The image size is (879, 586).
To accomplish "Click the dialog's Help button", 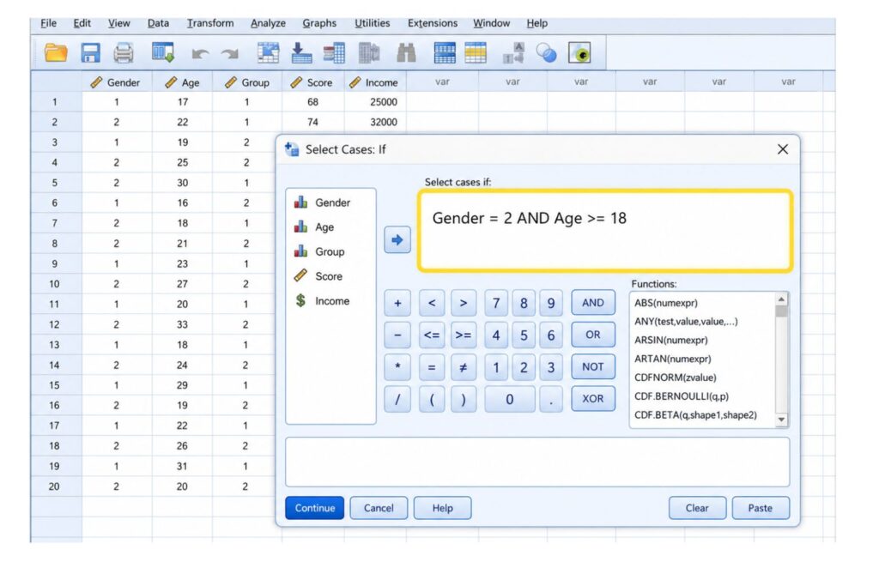I will tap(442, 508).
